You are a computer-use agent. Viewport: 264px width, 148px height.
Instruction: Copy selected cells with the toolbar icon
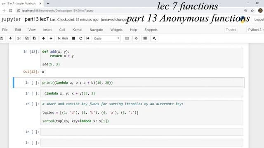26,38
